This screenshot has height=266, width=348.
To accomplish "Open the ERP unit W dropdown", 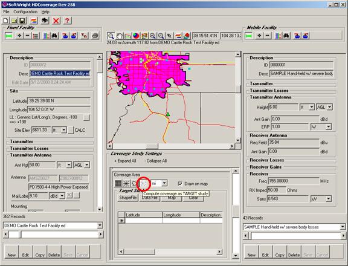I will click(329, 127).
